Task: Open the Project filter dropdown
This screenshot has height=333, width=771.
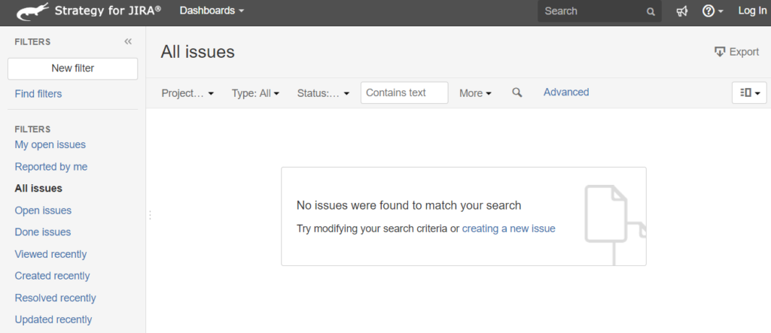Action: click(x=187, y=93)
